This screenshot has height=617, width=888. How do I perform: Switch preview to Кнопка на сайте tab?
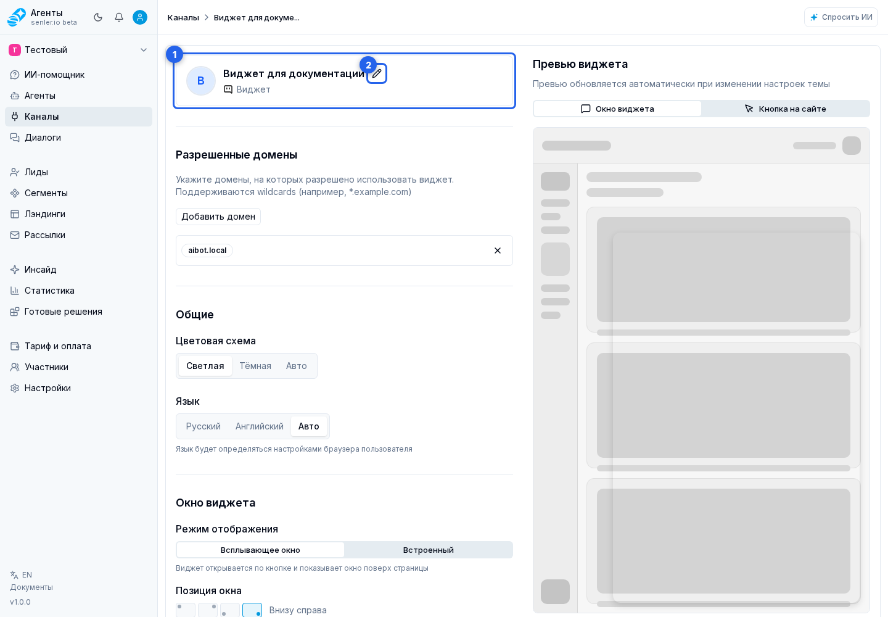point(786,109)
